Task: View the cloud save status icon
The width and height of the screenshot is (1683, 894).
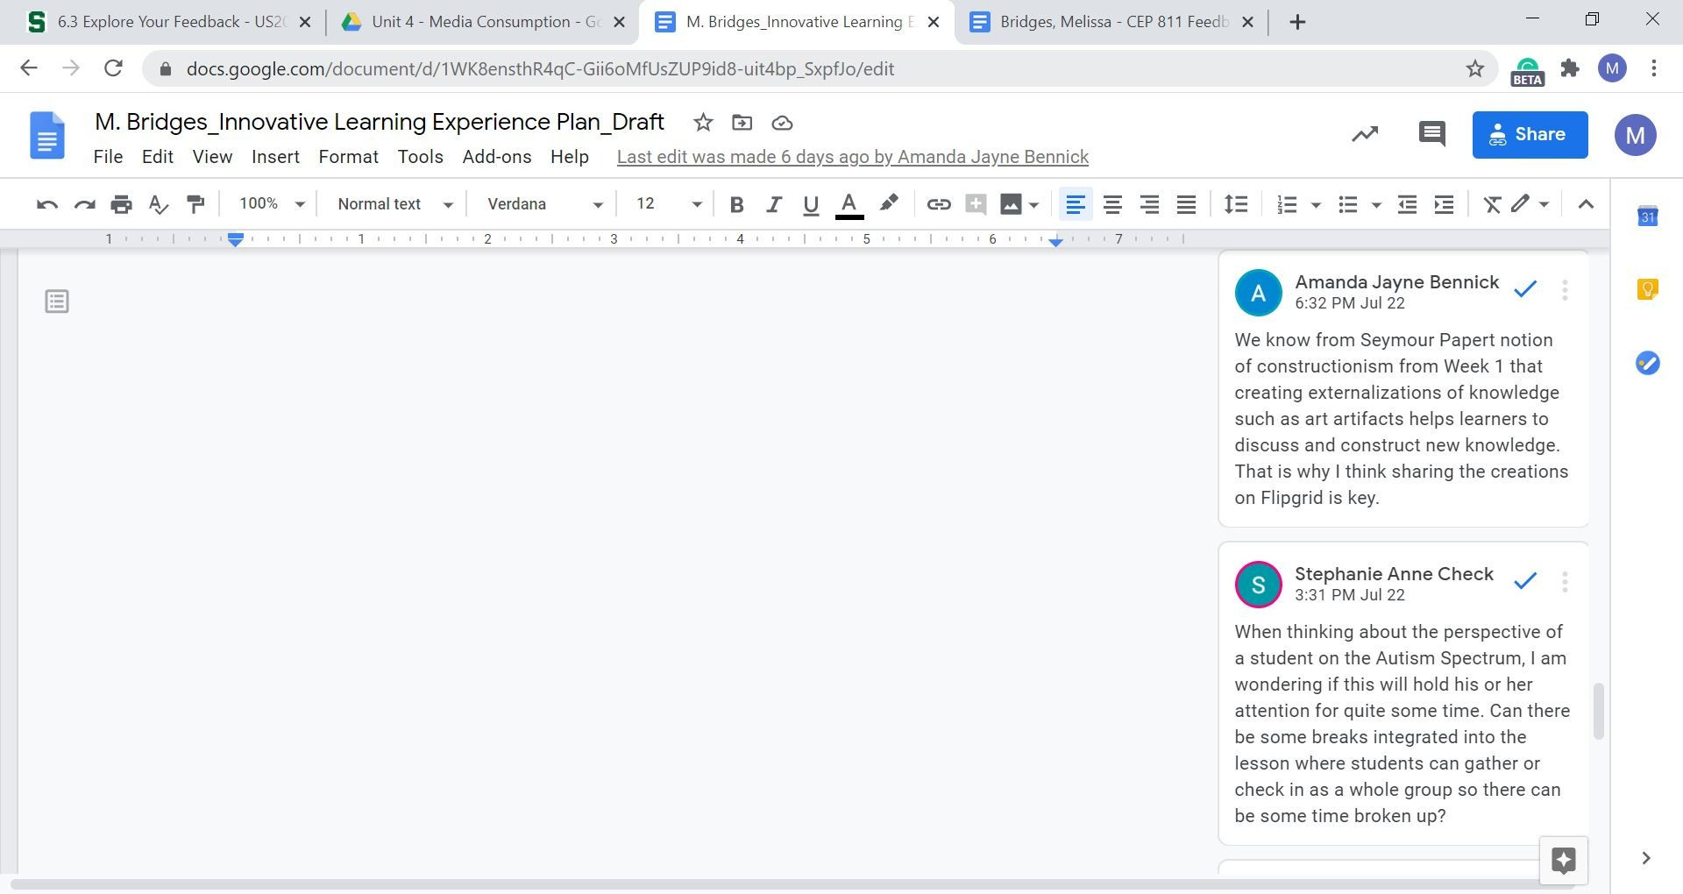Action: point(782,123)
